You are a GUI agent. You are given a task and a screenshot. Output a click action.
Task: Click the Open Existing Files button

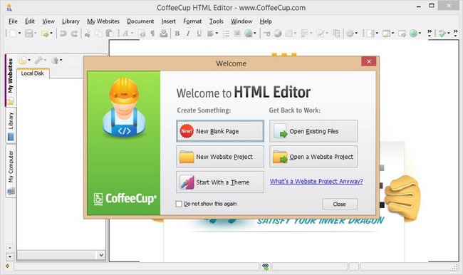coord(313,131)
